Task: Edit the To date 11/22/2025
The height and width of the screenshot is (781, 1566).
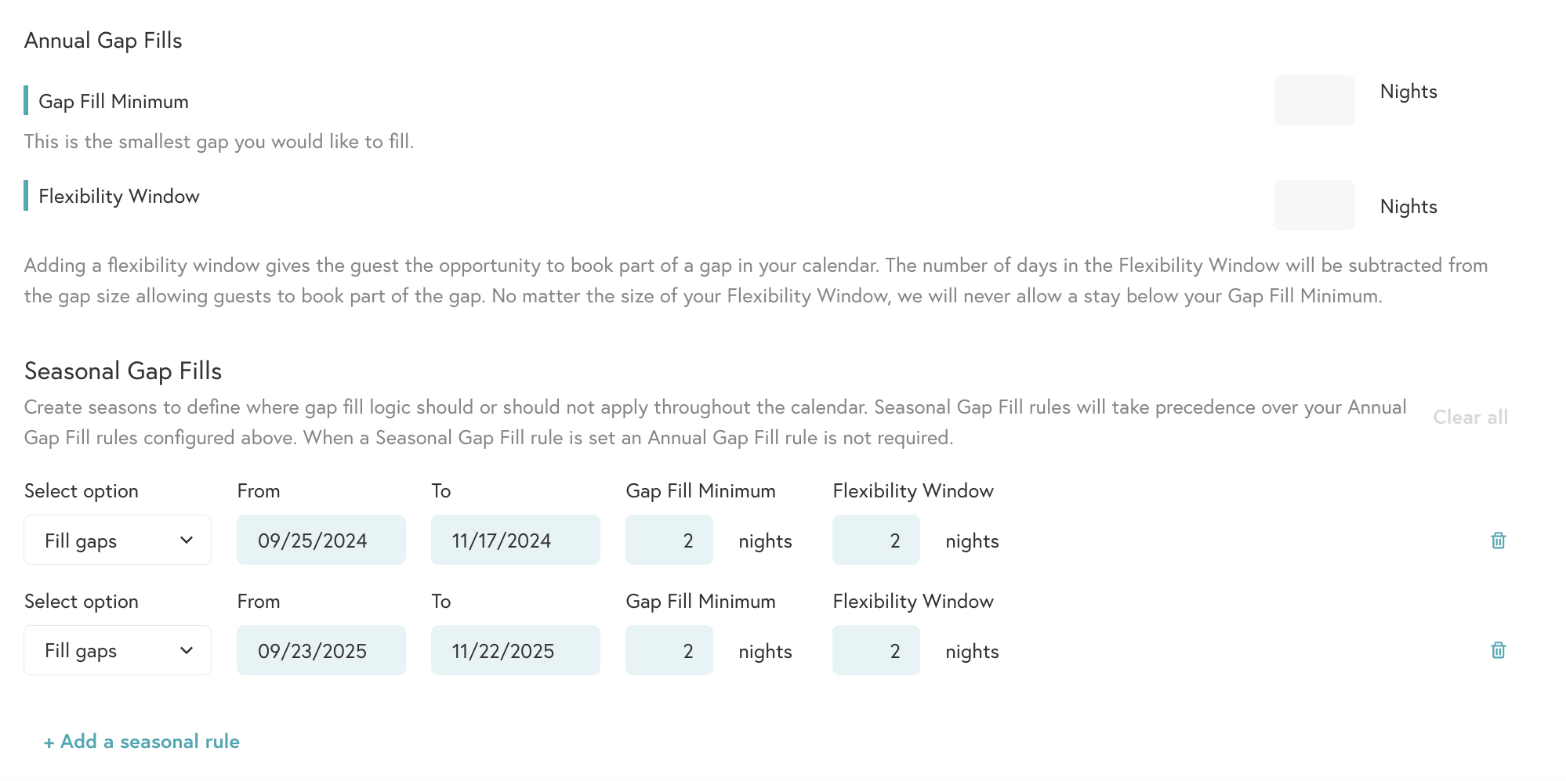Action: pos(515,650)
